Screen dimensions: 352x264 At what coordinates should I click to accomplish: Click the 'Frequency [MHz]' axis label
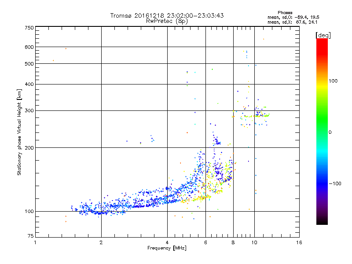point(167,248)
